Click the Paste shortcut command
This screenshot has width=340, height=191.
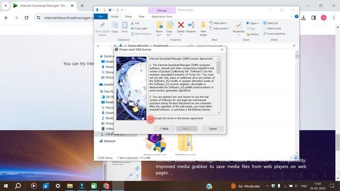141,34
